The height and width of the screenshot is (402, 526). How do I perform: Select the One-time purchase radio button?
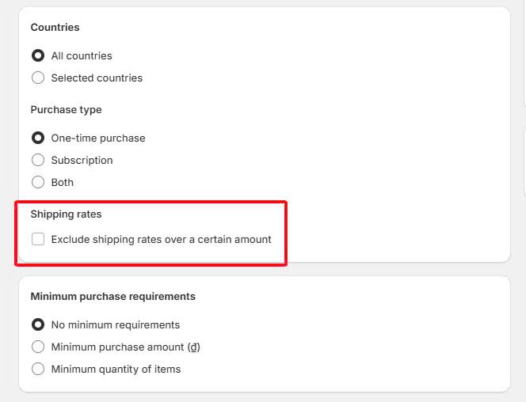tap(38, 138)
